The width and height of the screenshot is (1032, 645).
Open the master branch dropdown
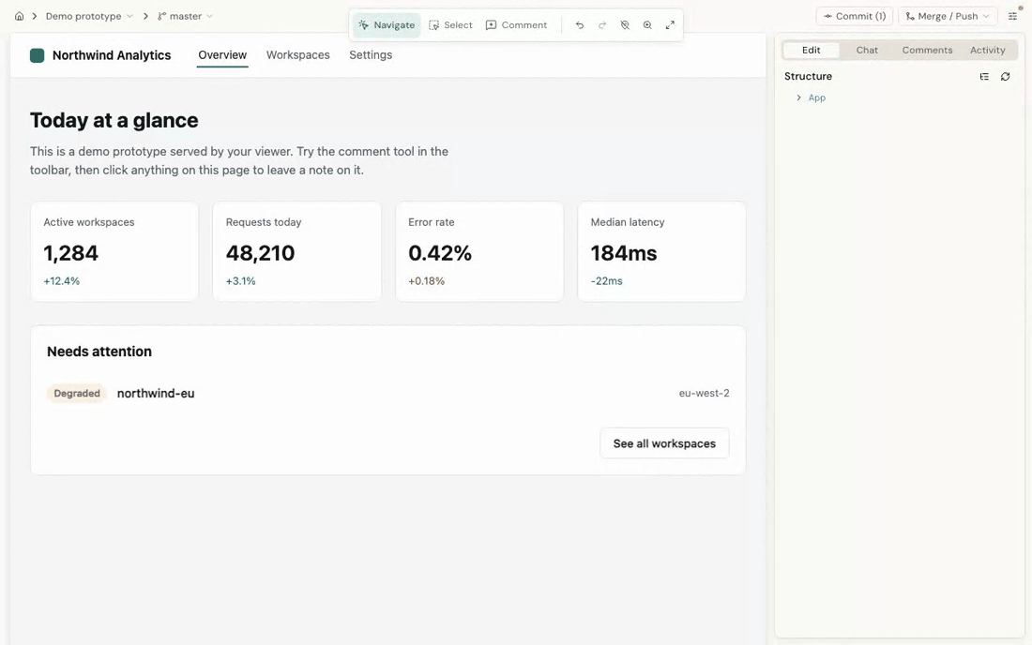click(x=185, y=17)
